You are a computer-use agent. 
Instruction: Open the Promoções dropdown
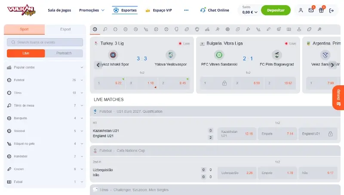pyautogui.click(x=92, y=10)
